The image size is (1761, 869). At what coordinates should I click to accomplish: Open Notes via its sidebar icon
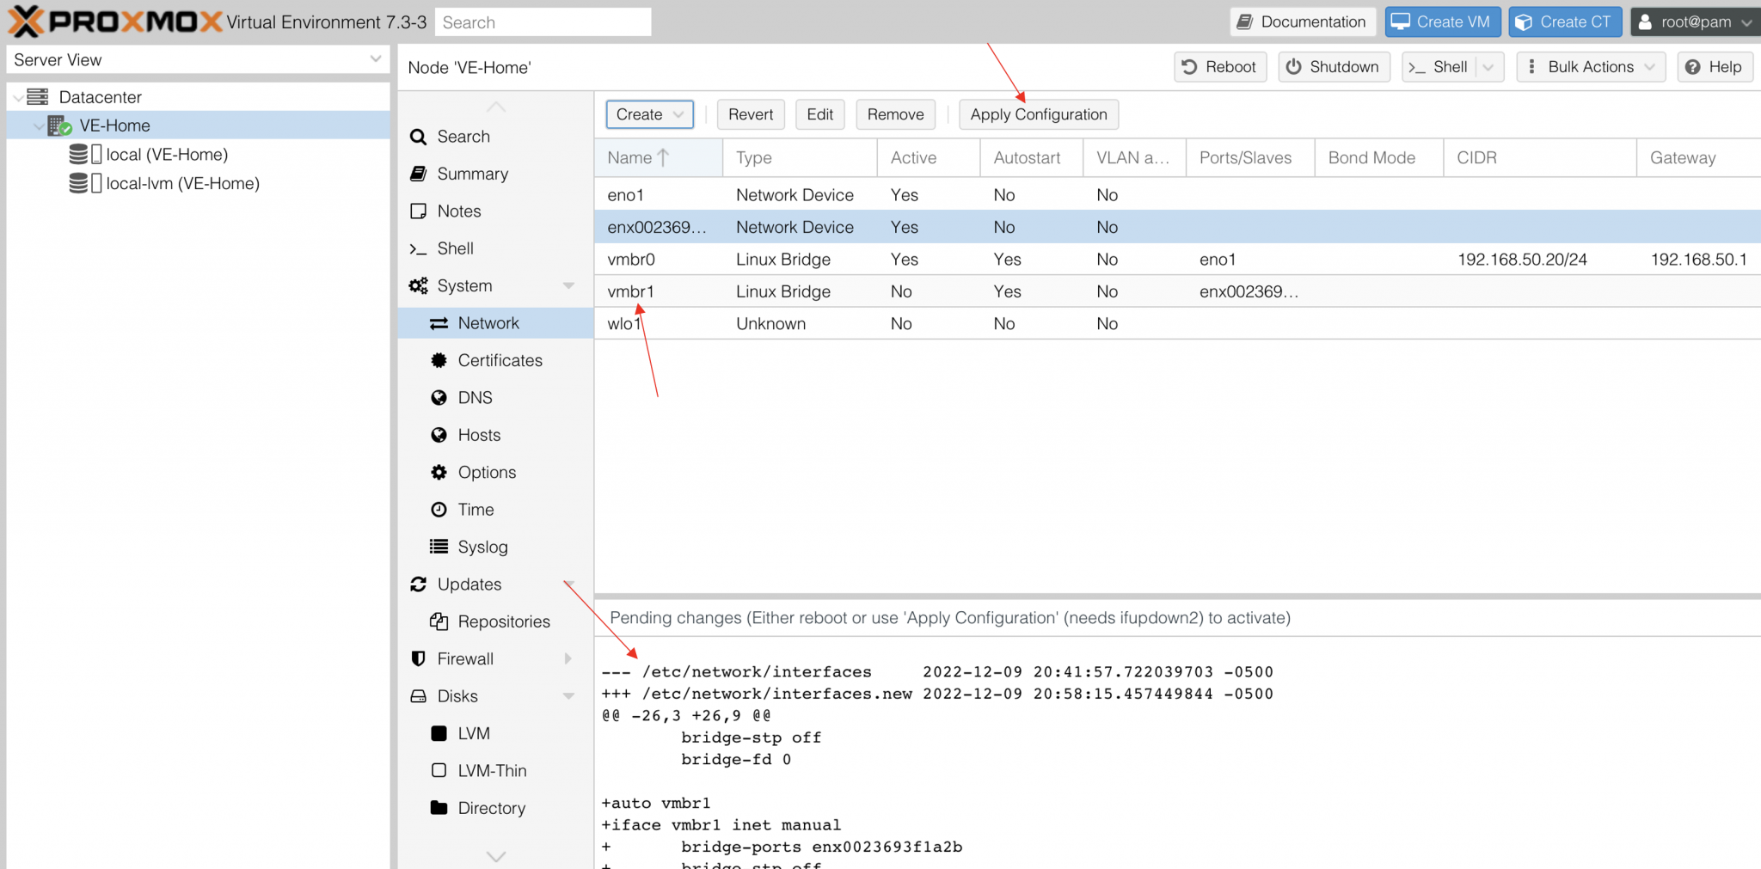coord(418,211)
